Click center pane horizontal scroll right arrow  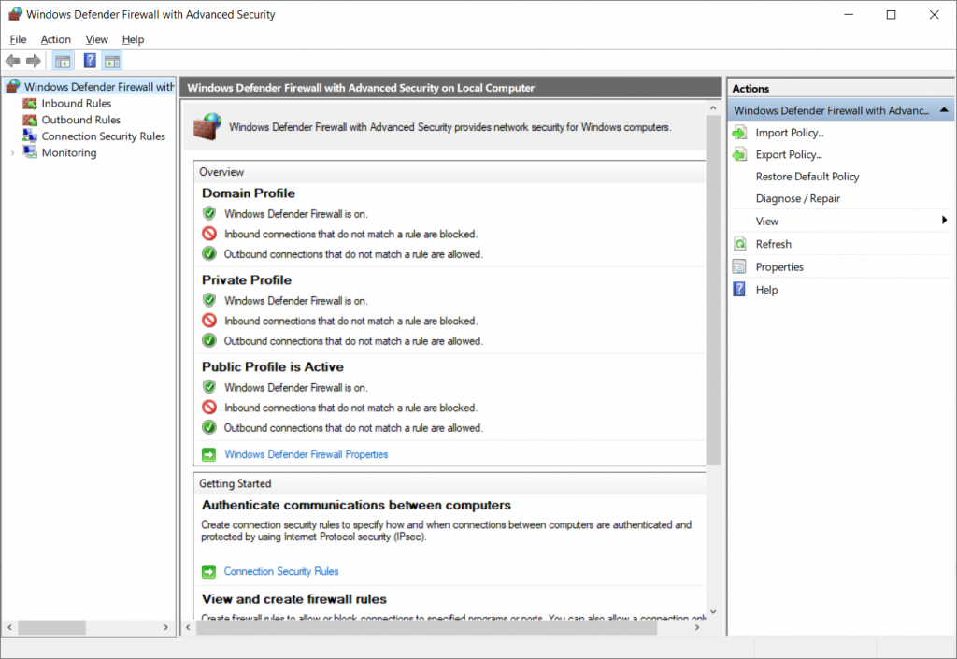click(697, 627)
